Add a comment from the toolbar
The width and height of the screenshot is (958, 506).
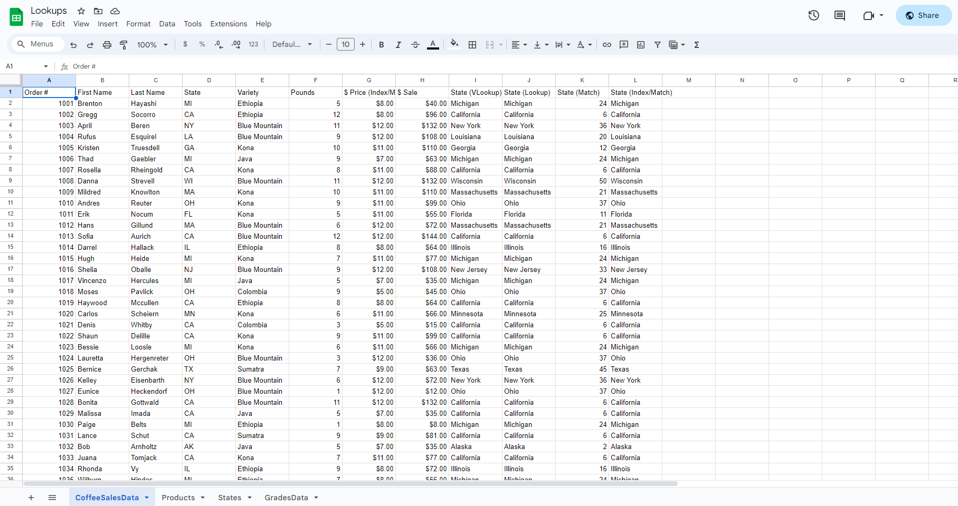(x=624, y=45)
